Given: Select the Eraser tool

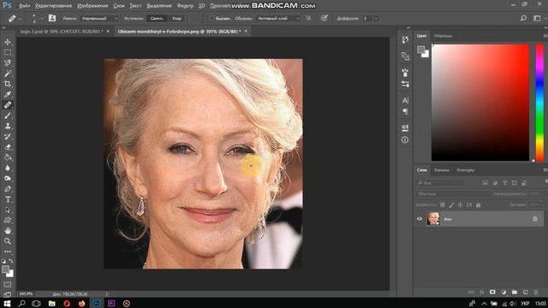Looking at the screenshot, I should (x=8, y=147).
